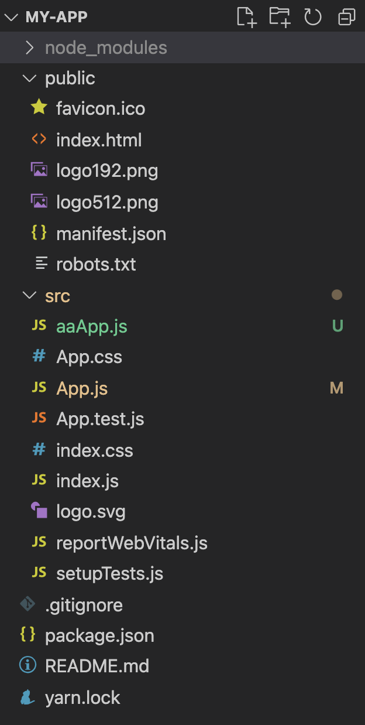Open the package.json file
The image size is (365, 725).
(99, 635)
